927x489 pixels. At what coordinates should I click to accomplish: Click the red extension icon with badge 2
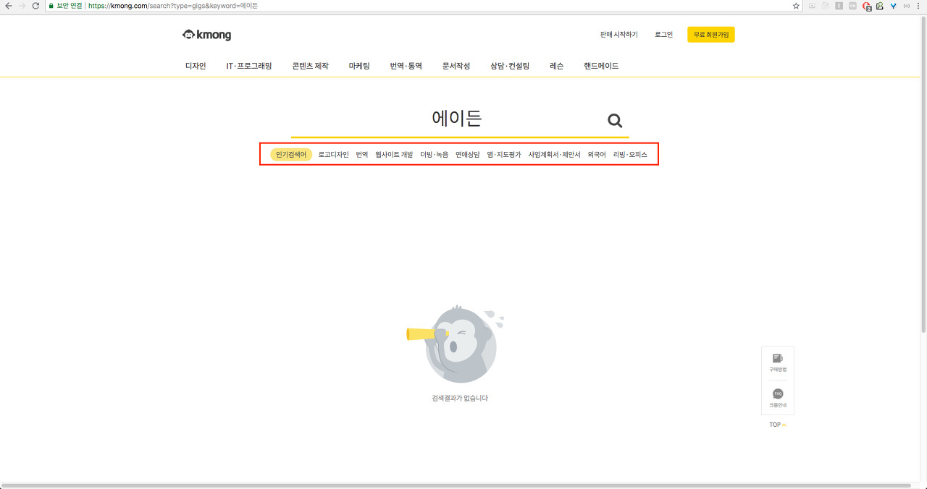click(x=866, y=6)
